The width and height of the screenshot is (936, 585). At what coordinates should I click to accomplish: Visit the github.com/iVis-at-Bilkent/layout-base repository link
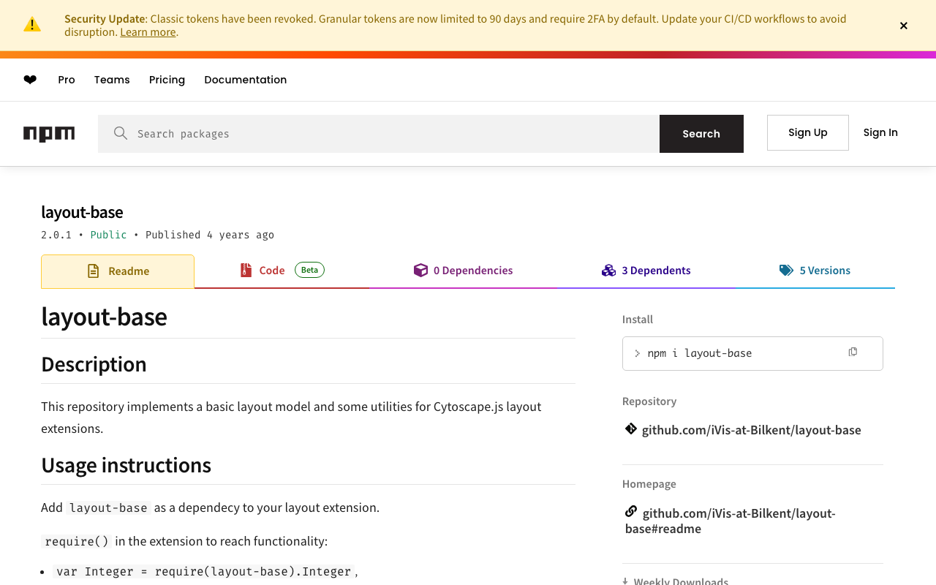[751, 430]
